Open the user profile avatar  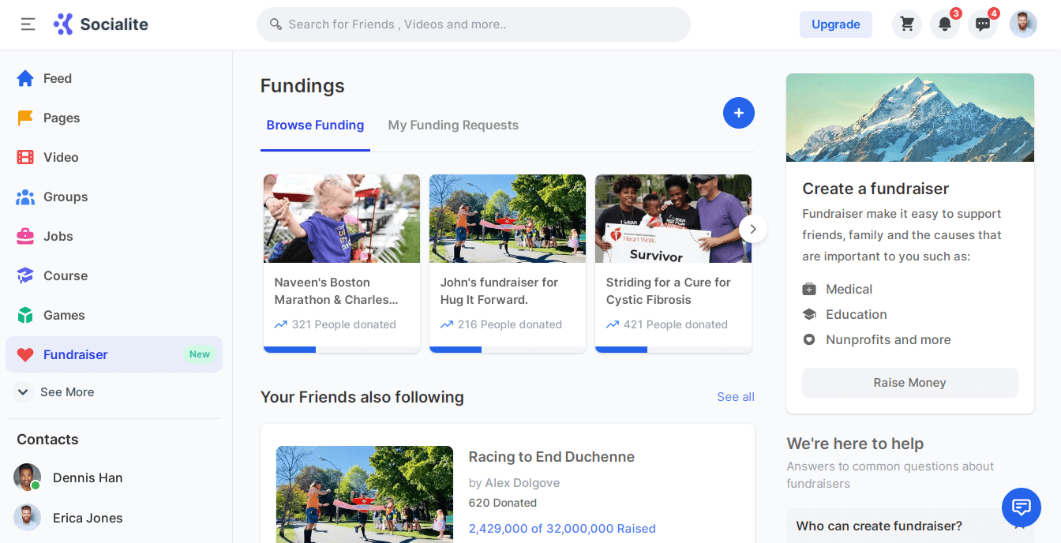pyautogui.click(x=1024, y=24)
